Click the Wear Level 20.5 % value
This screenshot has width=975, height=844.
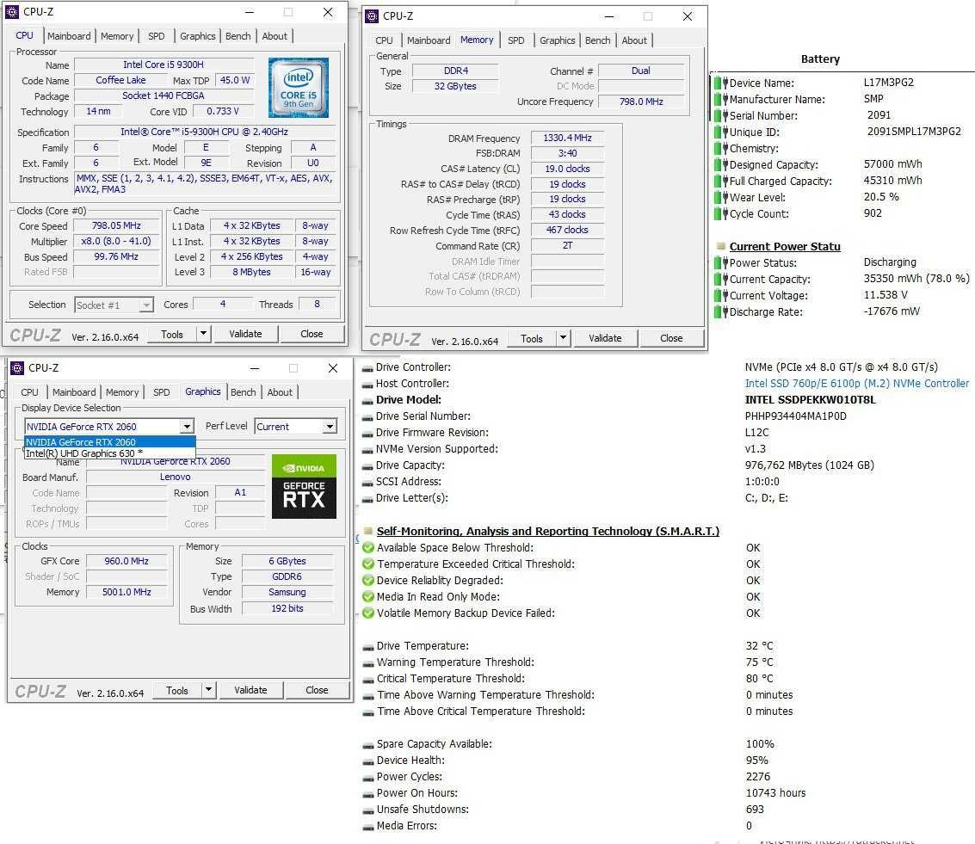click(881, 196)
